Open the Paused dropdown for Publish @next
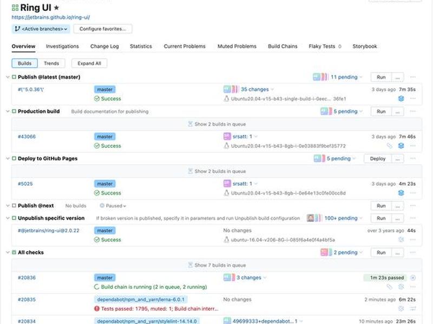 (113, 206)
